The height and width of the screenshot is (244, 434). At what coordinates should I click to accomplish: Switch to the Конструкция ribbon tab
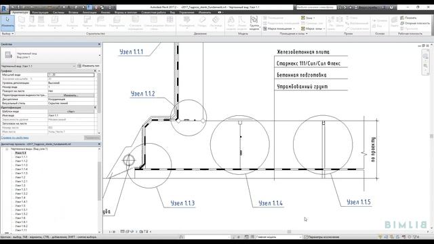point(40,12)
